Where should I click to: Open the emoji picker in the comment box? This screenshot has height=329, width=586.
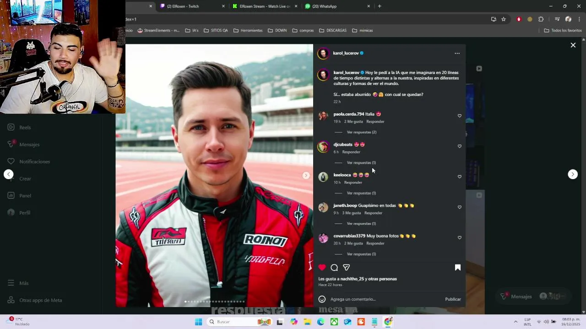point(322,299)
